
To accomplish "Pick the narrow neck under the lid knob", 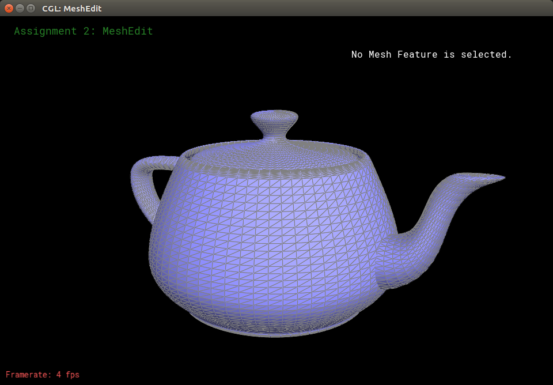I will pyautogui.click(x=274, y=134).
